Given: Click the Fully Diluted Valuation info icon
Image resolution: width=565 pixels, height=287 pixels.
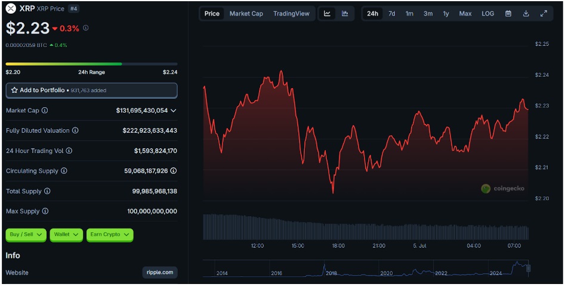Looking at the screenshot, I should [x=75, y=130].
